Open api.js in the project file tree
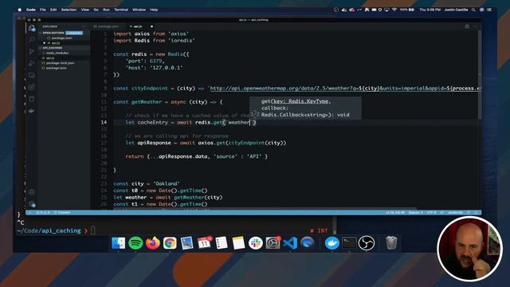 [50, 58]
